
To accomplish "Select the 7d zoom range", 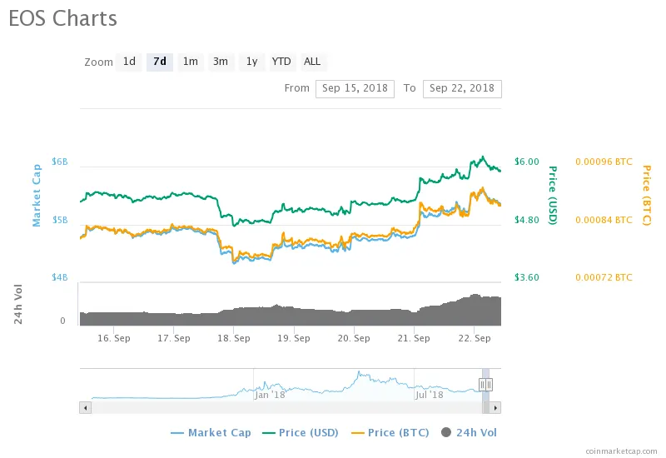I will tap(160, 62).
